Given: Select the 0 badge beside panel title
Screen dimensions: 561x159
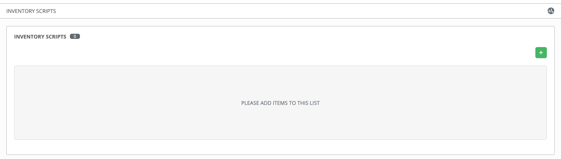Looking at the screenshot, I should click(x=75, y=37).
